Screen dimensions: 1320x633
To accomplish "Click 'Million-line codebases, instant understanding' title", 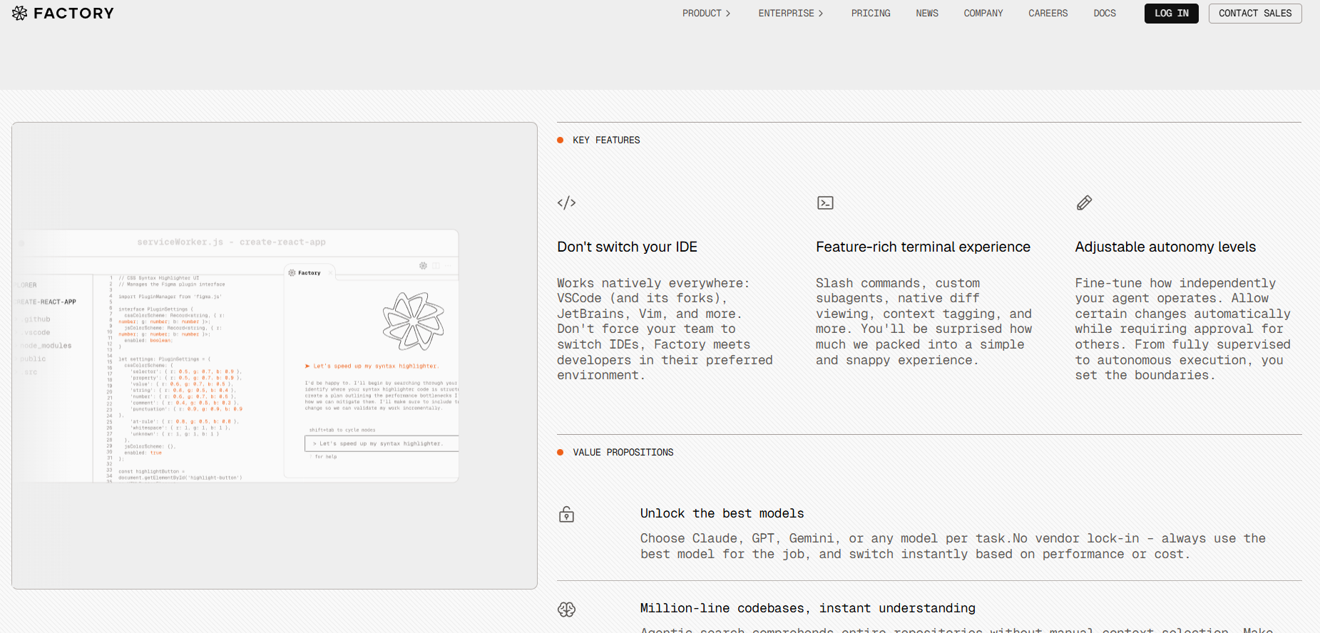I will (x=807, y=608).
